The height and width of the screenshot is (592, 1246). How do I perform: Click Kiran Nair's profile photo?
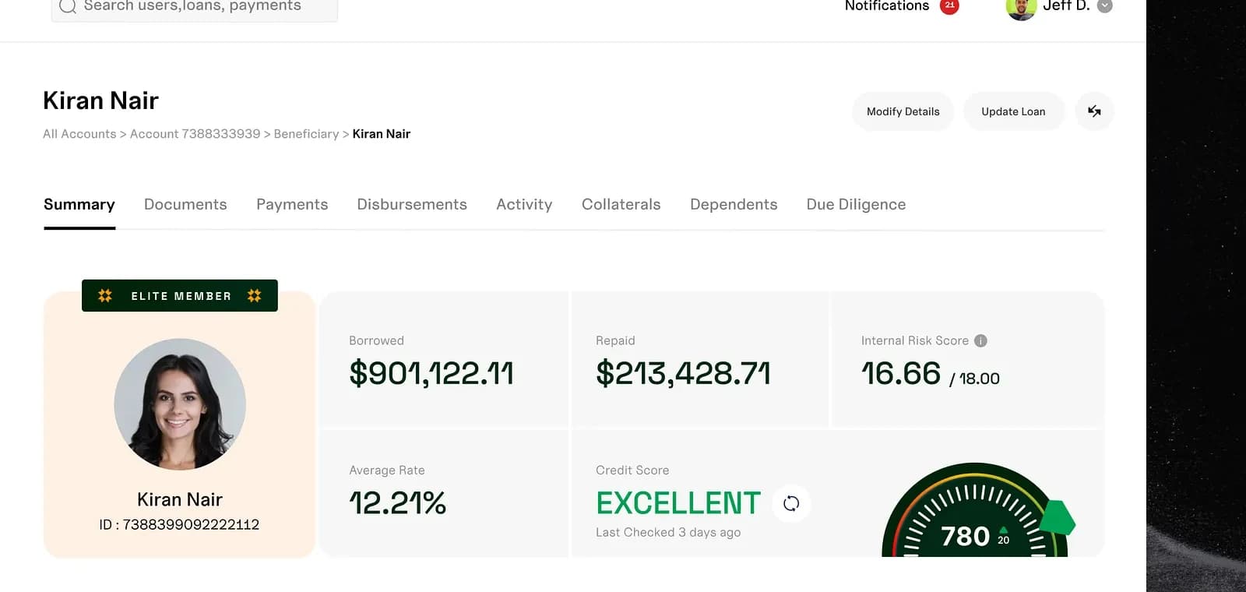(x=180, y=404)
